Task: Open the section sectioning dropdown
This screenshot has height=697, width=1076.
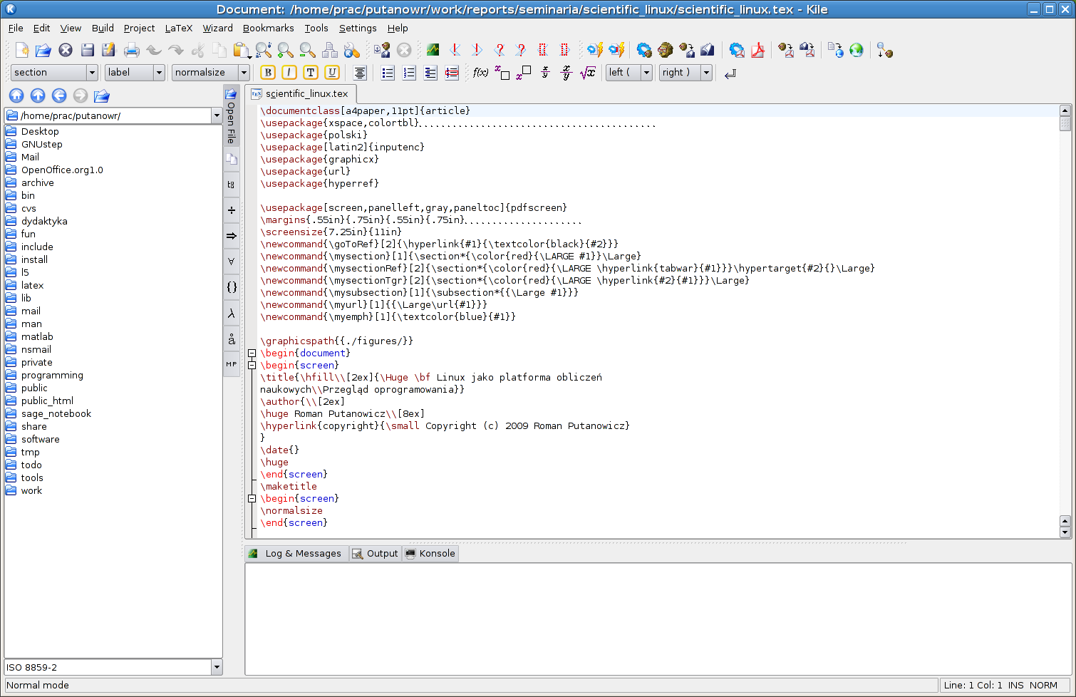Action: tap(54, 73)
